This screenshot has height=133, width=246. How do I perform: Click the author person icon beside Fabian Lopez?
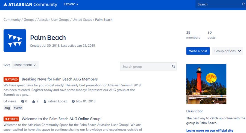(45, 101)
